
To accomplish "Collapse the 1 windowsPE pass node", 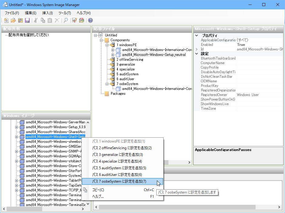I will [107, 45].
